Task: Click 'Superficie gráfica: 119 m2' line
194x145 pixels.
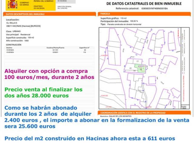Action: (113, 18)
